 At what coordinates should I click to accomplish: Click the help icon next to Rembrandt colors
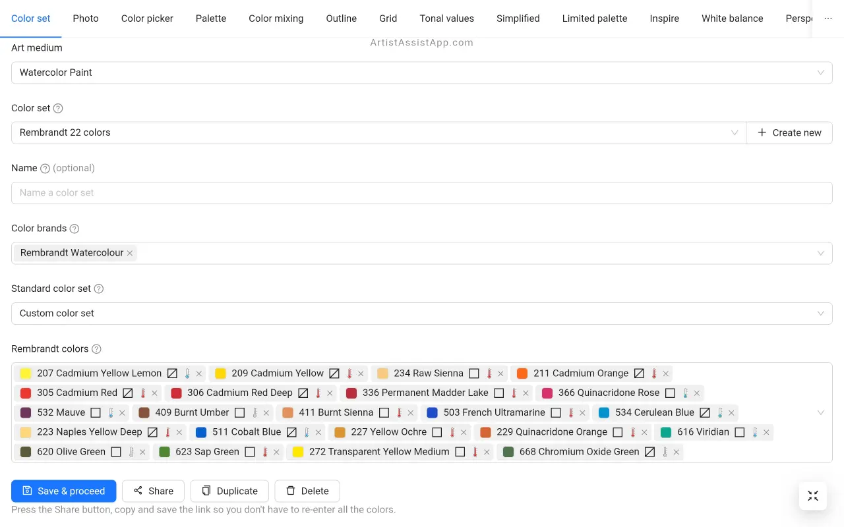pos(96,349)
